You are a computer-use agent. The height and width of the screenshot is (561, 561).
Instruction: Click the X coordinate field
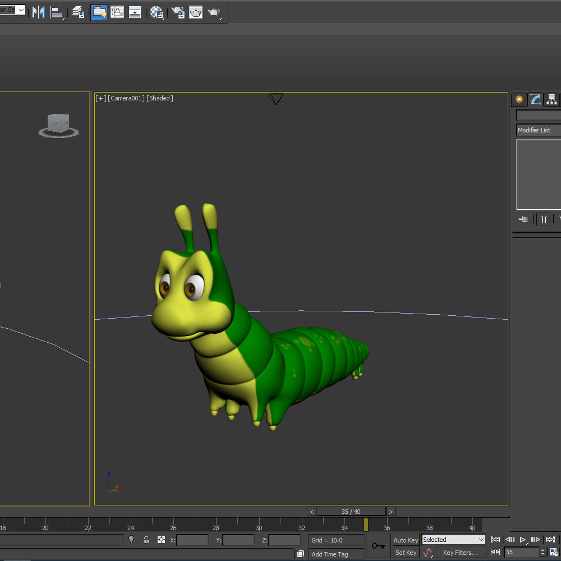192,540
